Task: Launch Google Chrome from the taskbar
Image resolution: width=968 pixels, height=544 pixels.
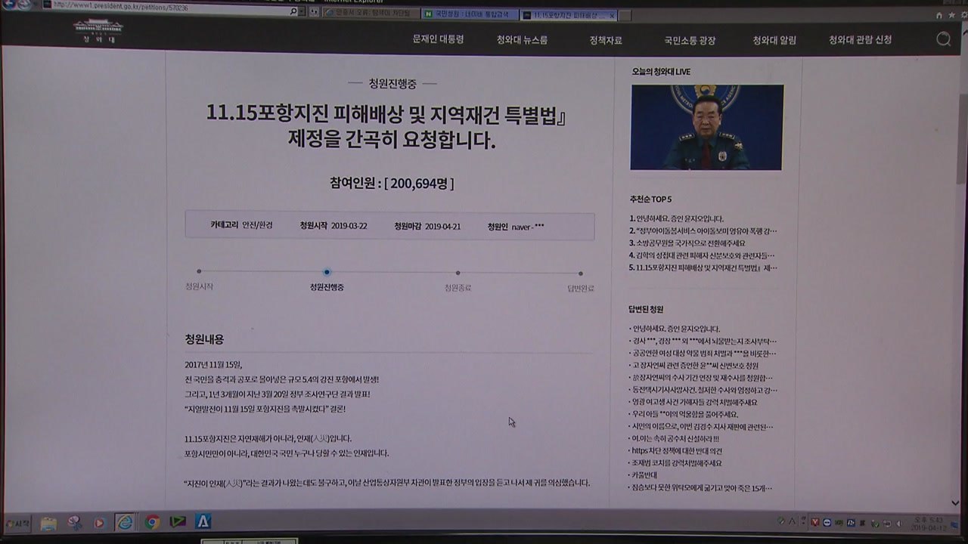Action: (x=152, y=522)
